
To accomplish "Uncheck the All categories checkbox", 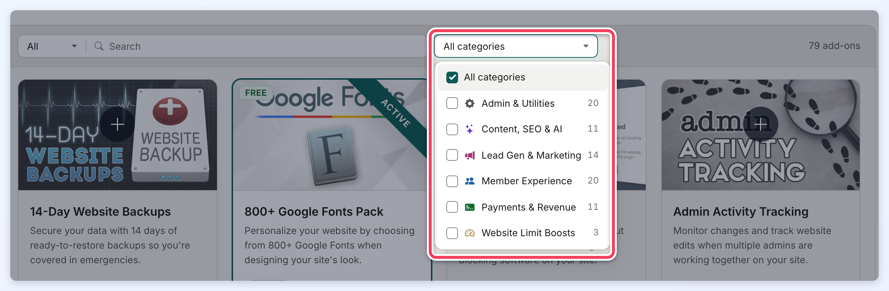I will point(452,77).
